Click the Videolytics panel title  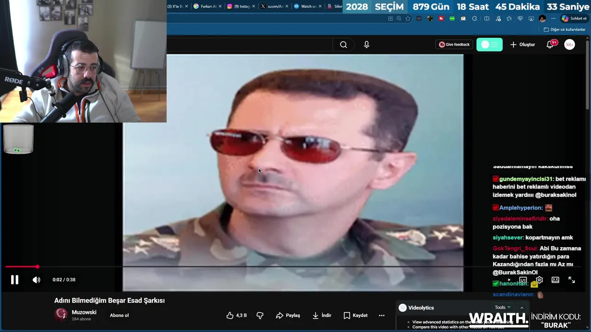pyautogui.click(x=421, y=308)
